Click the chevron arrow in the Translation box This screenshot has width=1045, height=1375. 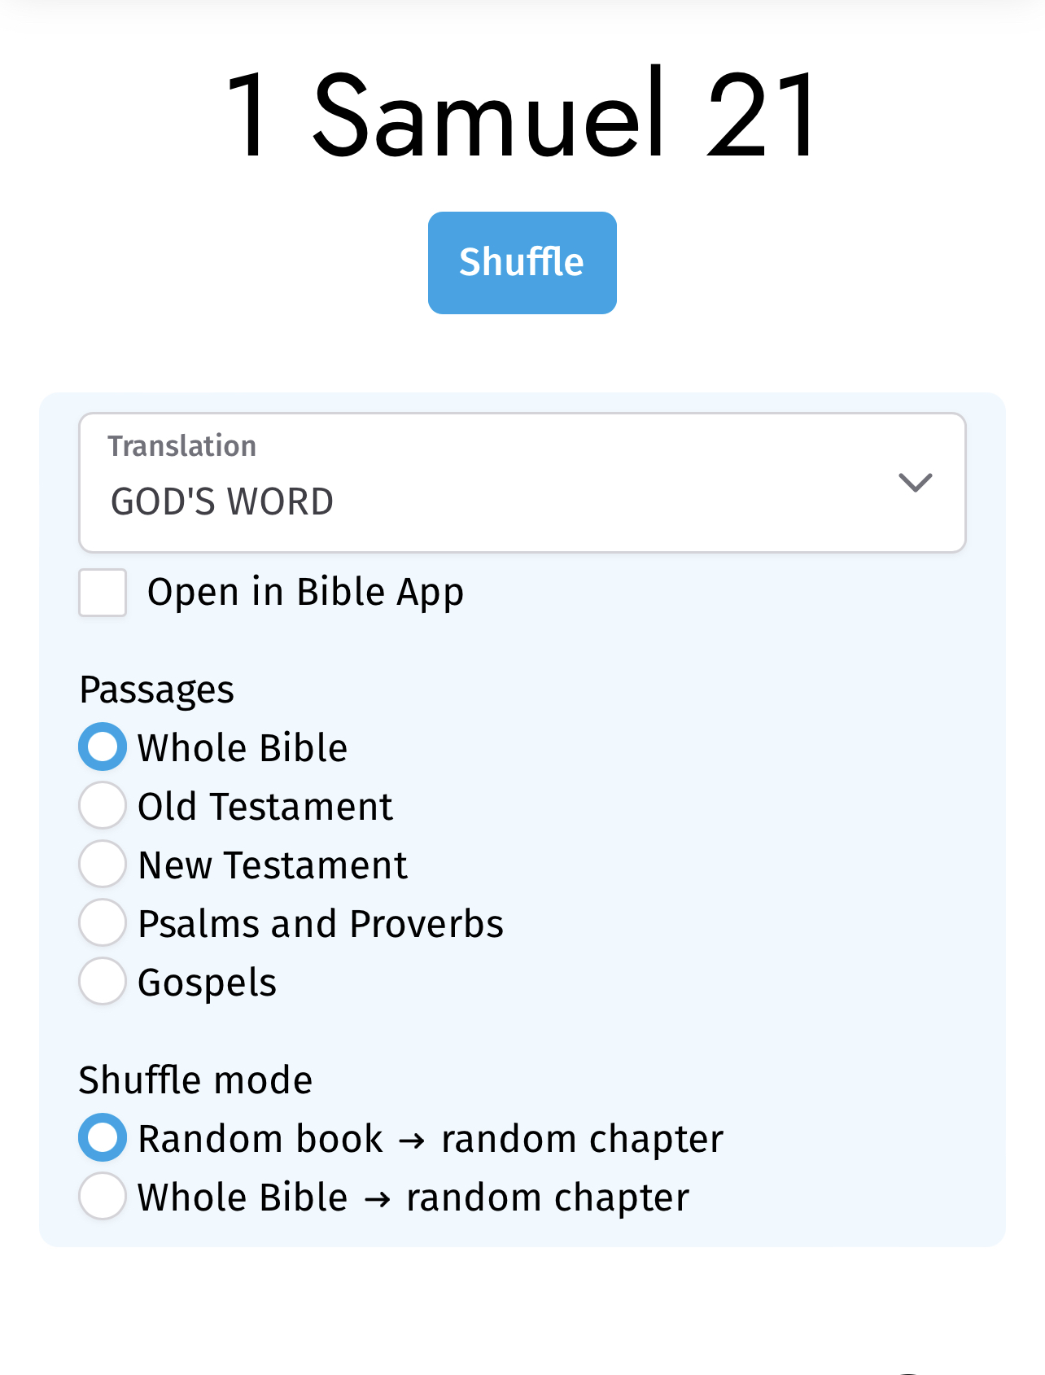[915, 483]
